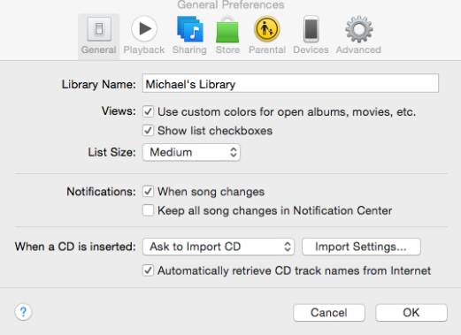Enable Keep all song changes in Notification Center
461x335 pixels.
pos(148,210)
